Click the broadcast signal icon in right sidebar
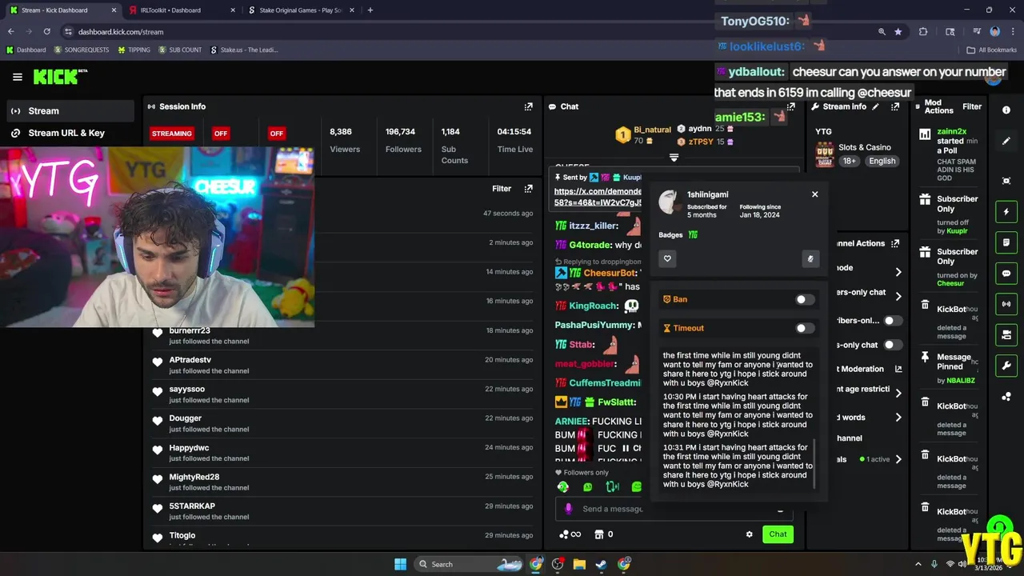 1006,304
